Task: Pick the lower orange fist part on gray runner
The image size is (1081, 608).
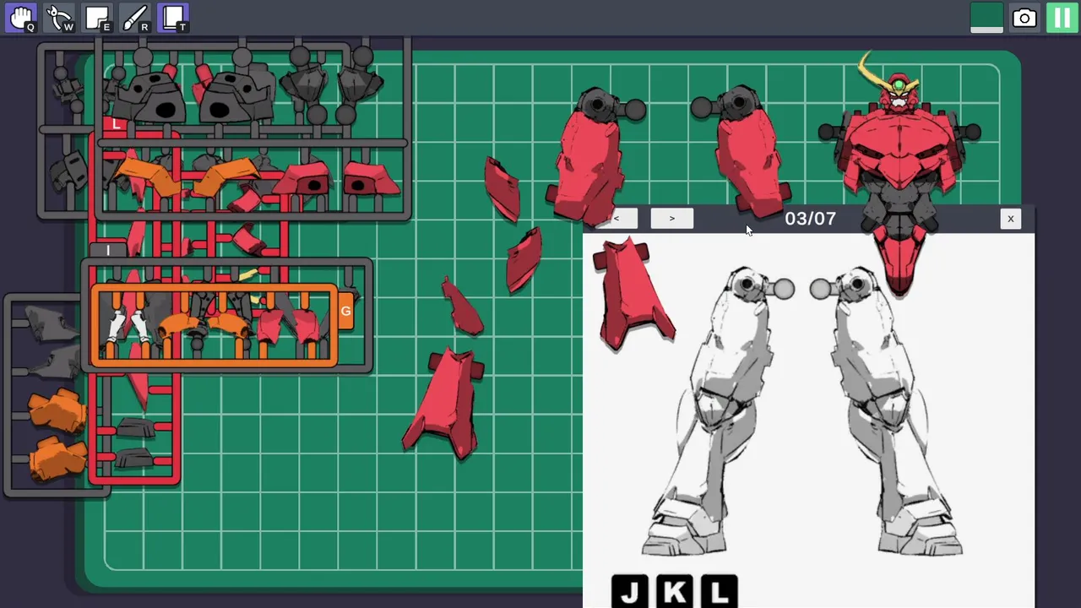Action: [58, 459]
